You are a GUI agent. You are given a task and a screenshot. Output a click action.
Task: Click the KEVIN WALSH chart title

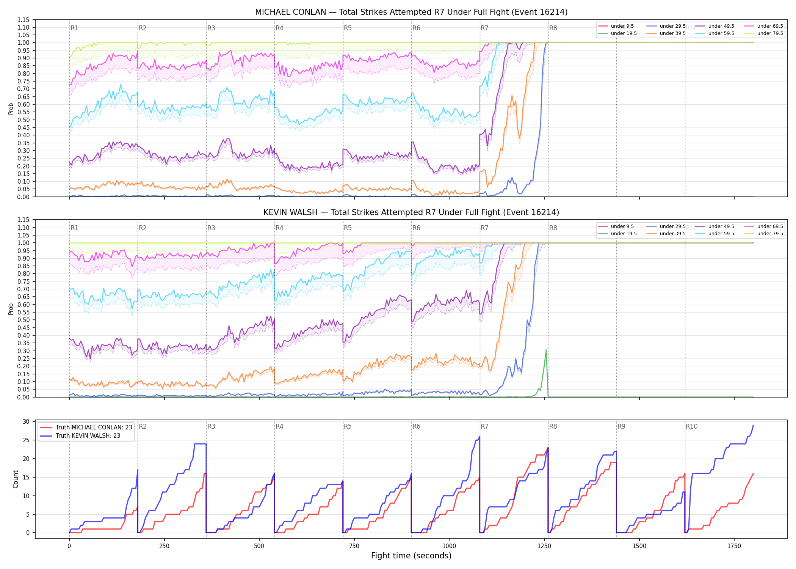pyautogui.click(x=411, y=212)
